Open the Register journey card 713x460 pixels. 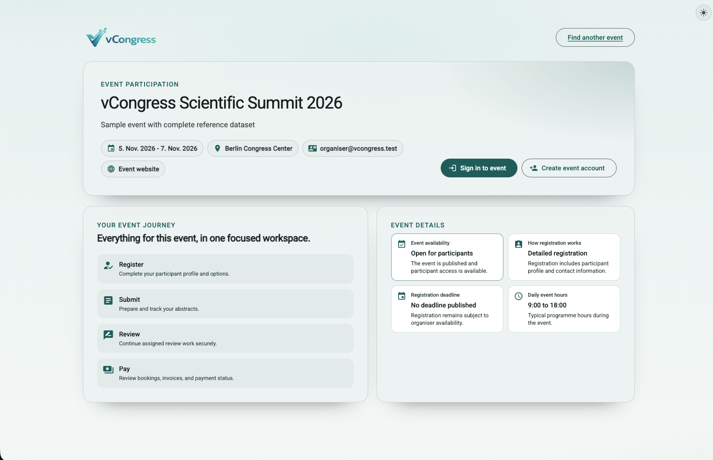pos(226,269)
